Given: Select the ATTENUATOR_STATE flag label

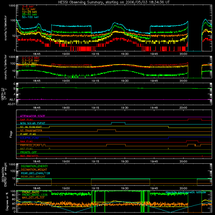Looking at the screenshot, I should pos(33,116).
